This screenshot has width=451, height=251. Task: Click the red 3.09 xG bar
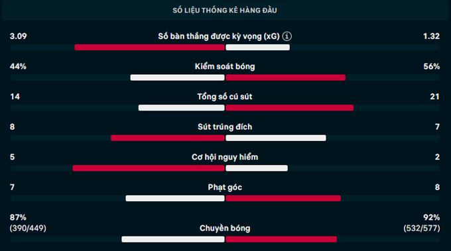[150, 48]
